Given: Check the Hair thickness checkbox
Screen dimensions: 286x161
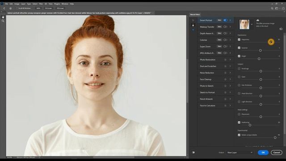Looking at the screenshot, I should click(239, 85).
